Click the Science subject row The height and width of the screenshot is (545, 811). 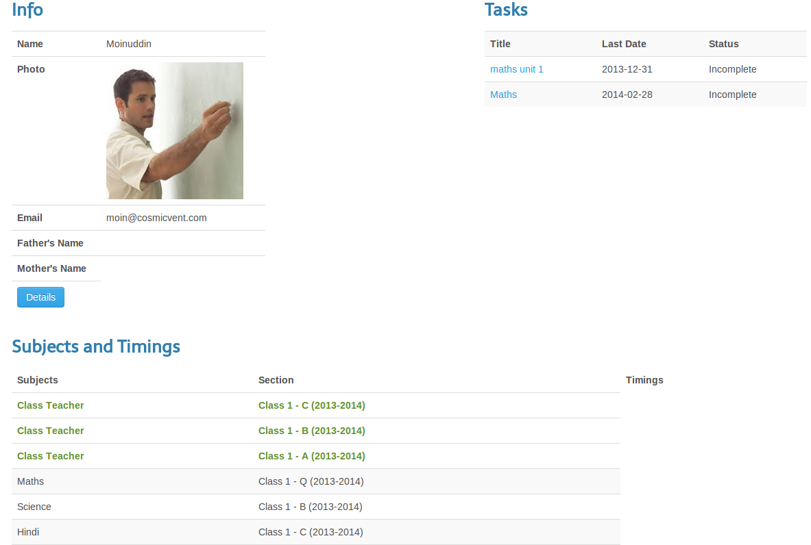(x=34, y=507)
